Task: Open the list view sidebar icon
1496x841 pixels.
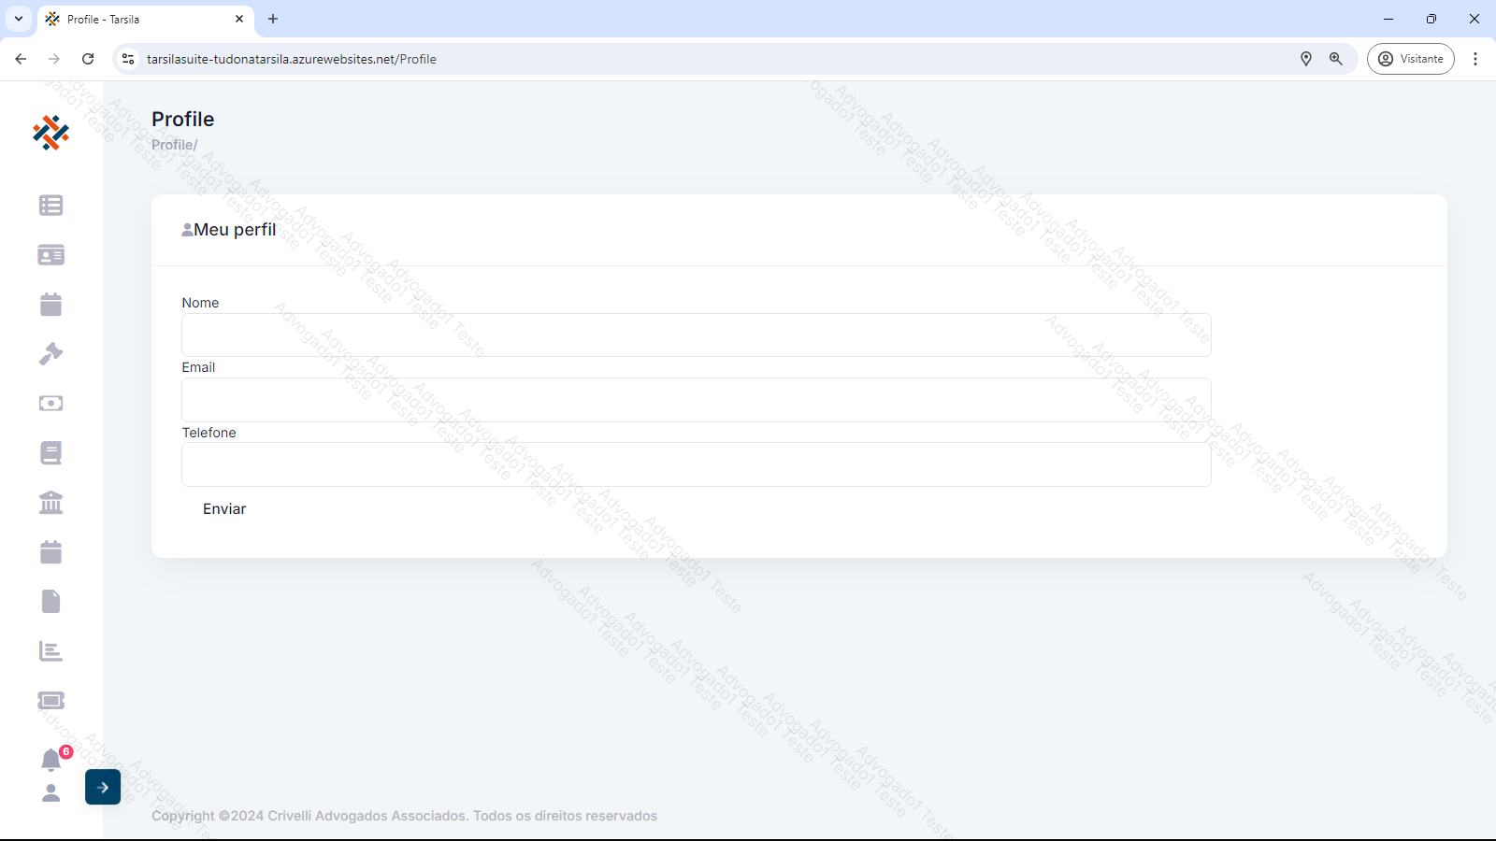Action: (x=50, y=206)
